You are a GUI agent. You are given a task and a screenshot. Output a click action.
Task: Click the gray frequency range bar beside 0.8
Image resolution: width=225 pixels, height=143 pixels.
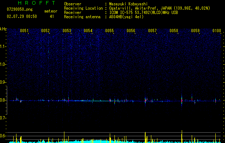pyautogui.click(x=7, y=100)
